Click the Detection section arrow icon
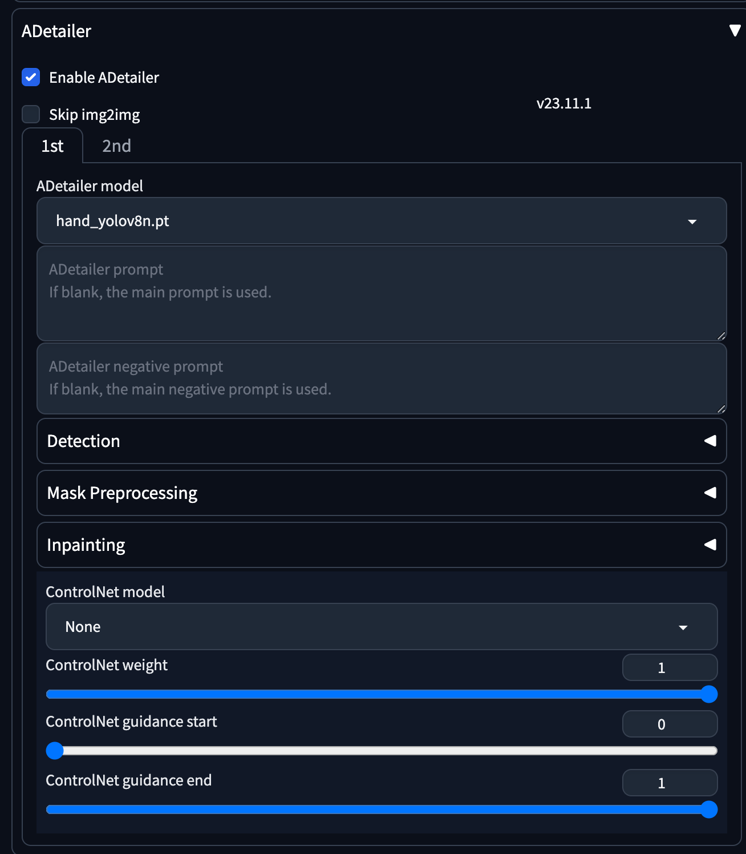 coord(710,441)
